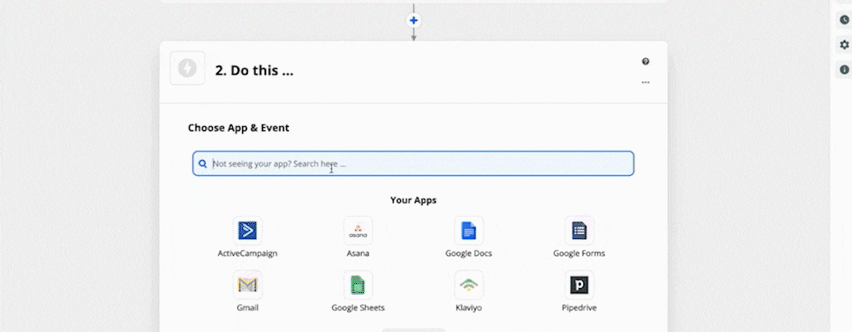This screenshot has height=332, width=852.
Task: Open the three-dot step options menu
Action: click(x=646, y=82)
